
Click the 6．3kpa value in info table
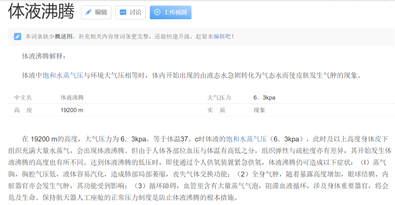[264, 97]
